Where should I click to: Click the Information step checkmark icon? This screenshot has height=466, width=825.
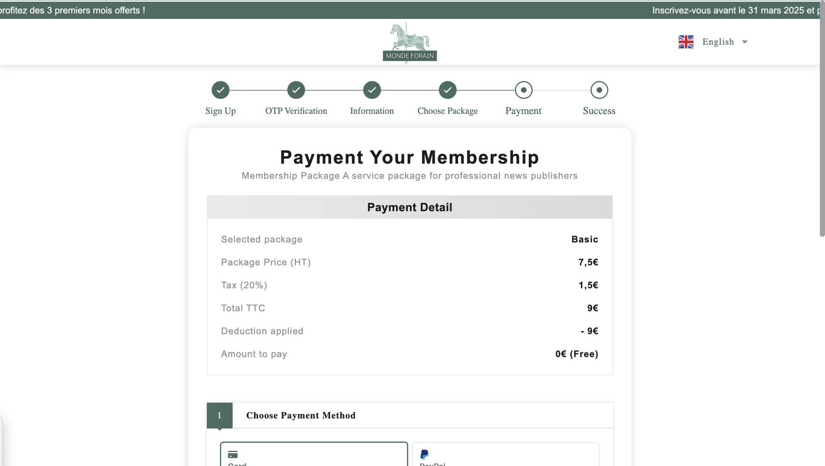tap(372, 90)
